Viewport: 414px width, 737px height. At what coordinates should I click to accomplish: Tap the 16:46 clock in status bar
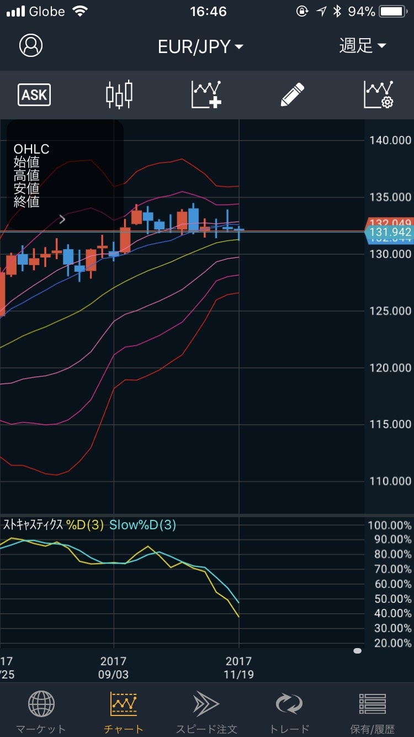208,12
